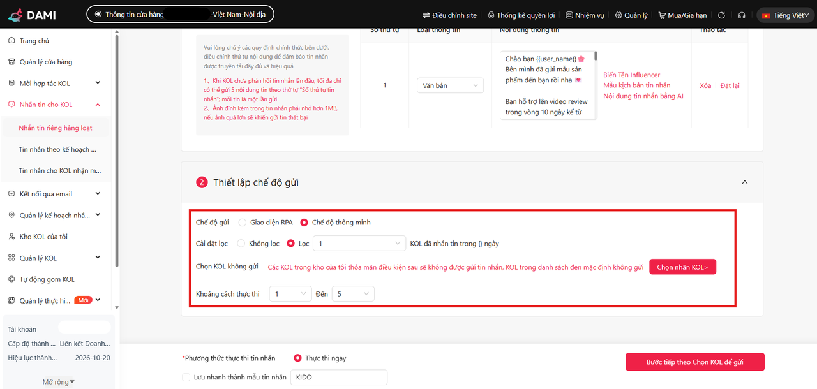Viewport: 817px width, 389px height.
Task: Open Quản lý cửa hàng in sidebar
Action: click(x=45, y=62)
